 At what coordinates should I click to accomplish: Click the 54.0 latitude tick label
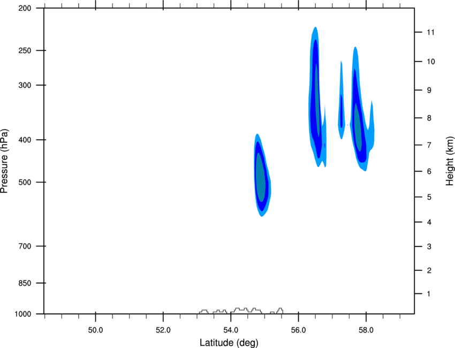click(231, 330)
